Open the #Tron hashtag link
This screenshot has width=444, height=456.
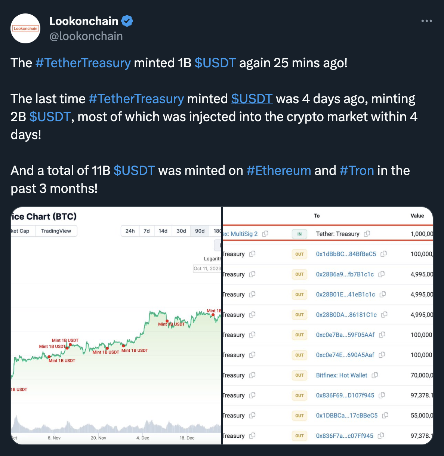pyautogui.click(x=357, y=170)
